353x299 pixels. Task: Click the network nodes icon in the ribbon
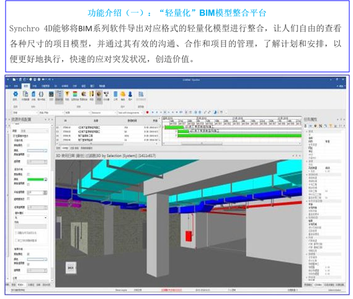106,94
